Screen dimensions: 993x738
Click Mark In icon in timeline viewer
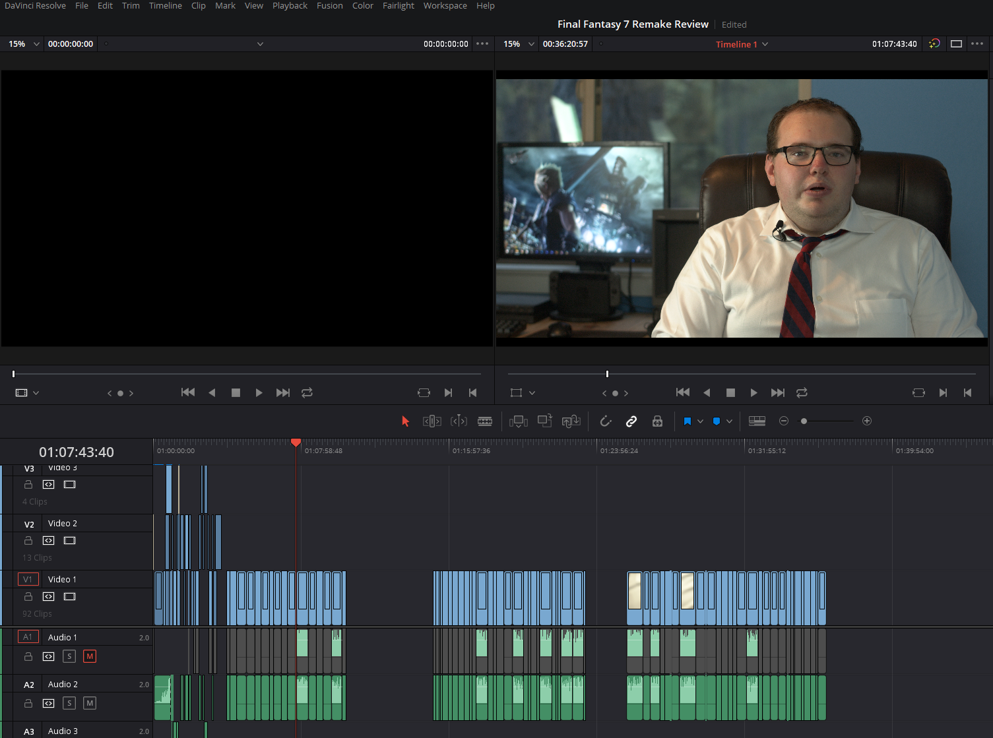click(x=943, y=392)
